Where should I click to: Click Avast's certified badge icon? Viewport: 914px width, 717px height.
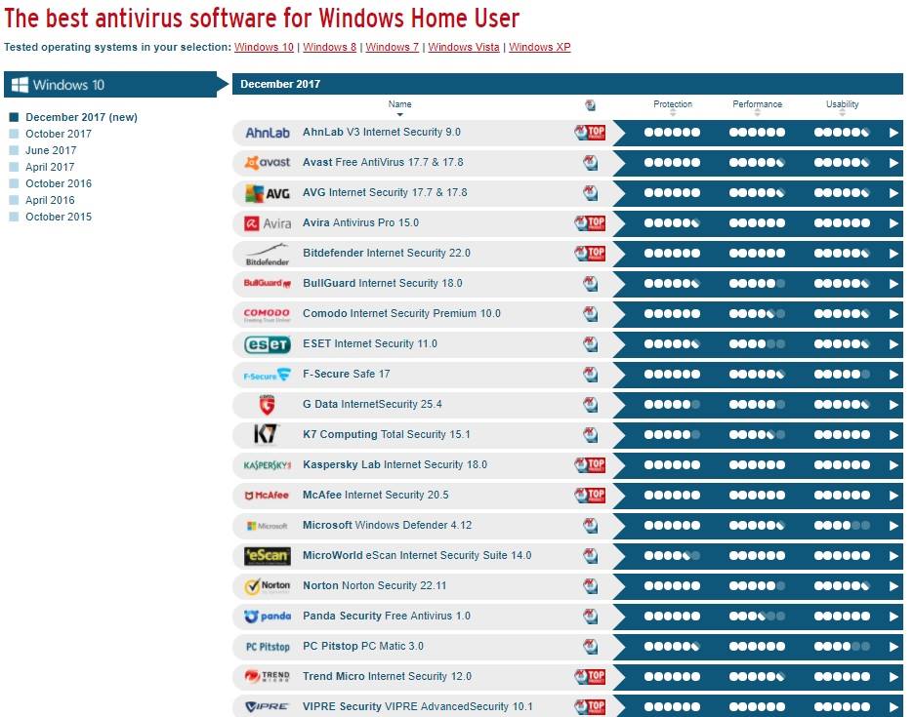click(x=591, y=163)
